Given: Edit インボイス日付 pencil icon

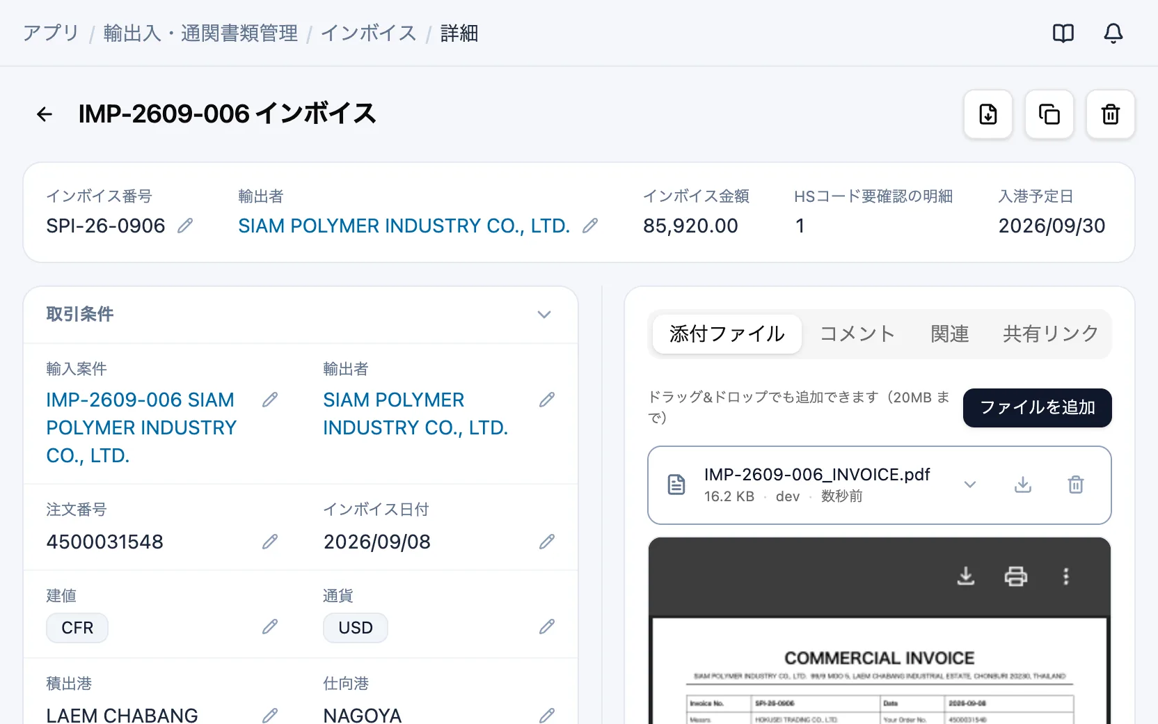Looking at the screenshot, I should pos(547,542).
